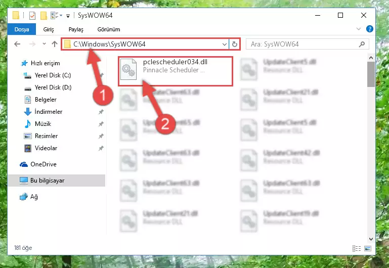This screenshot has width=389, height=268.
Task: Click the search magnifier icon
Action: coord(362,44)
